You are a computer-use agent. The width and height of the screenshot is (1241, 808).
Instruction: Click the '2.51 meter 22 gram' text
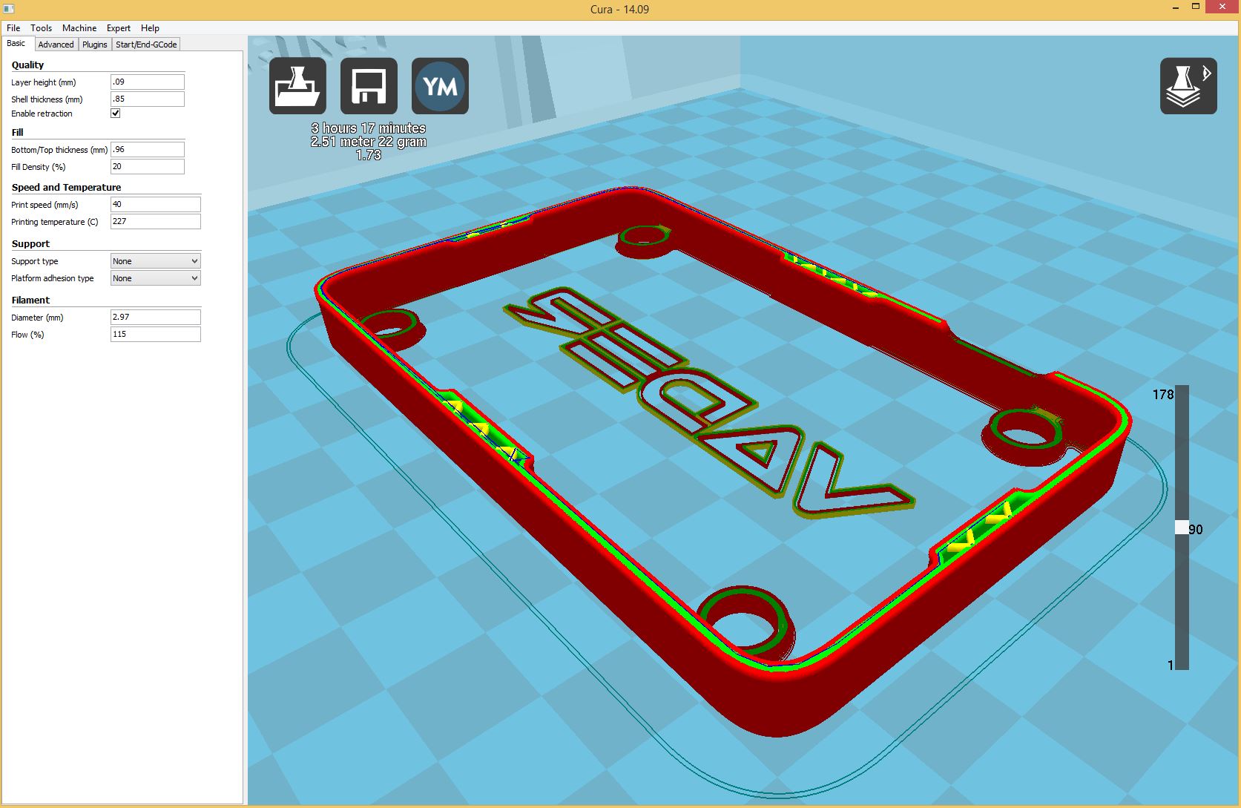[x=369, y=142]
